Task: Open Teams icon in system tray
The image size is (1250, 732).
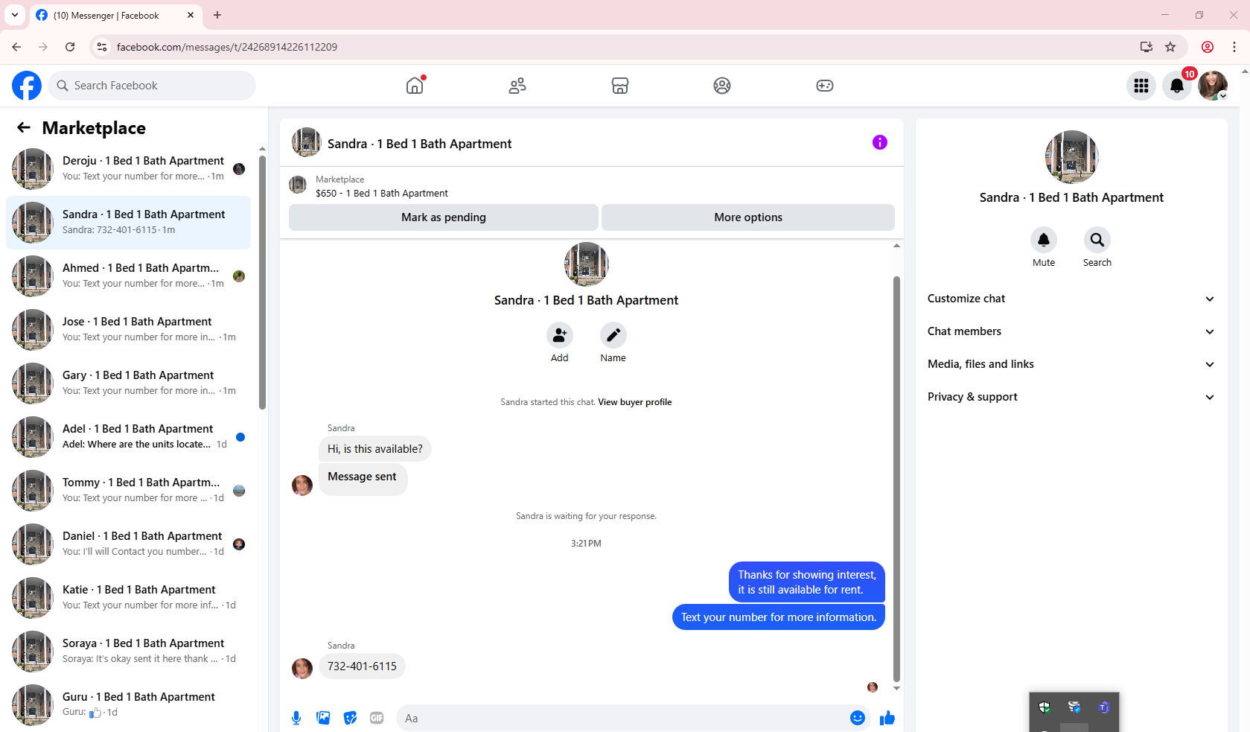Action: [x=1104, y=707]
